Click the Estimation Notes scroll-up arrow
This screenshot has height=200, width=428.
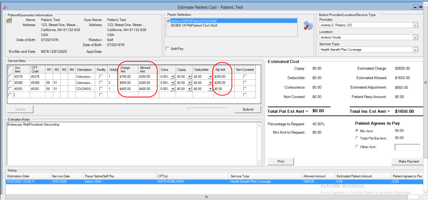tap(259, 125)
